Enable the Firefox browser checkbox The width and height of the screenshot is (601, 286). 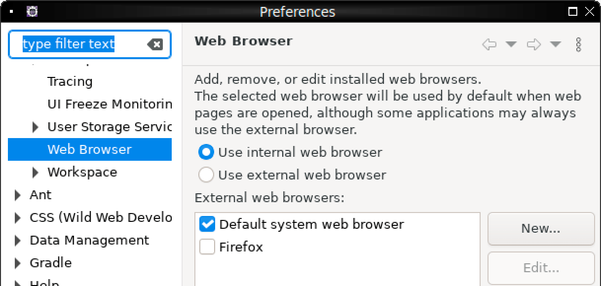click(206, 247)
